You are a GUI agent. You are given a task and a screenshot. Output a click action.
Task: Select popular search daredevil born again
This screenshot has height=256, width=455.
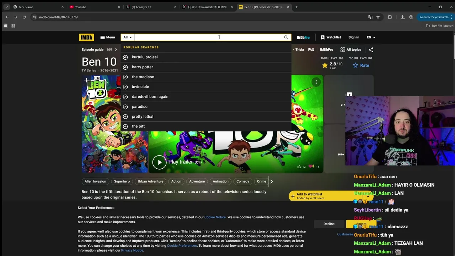206,97
